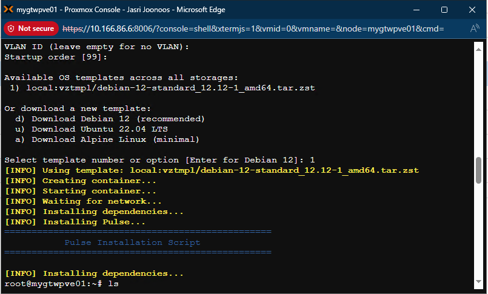Click the terminal scrollbar thumb
This screenshot has width=488, height=294.
click(478, 171)
